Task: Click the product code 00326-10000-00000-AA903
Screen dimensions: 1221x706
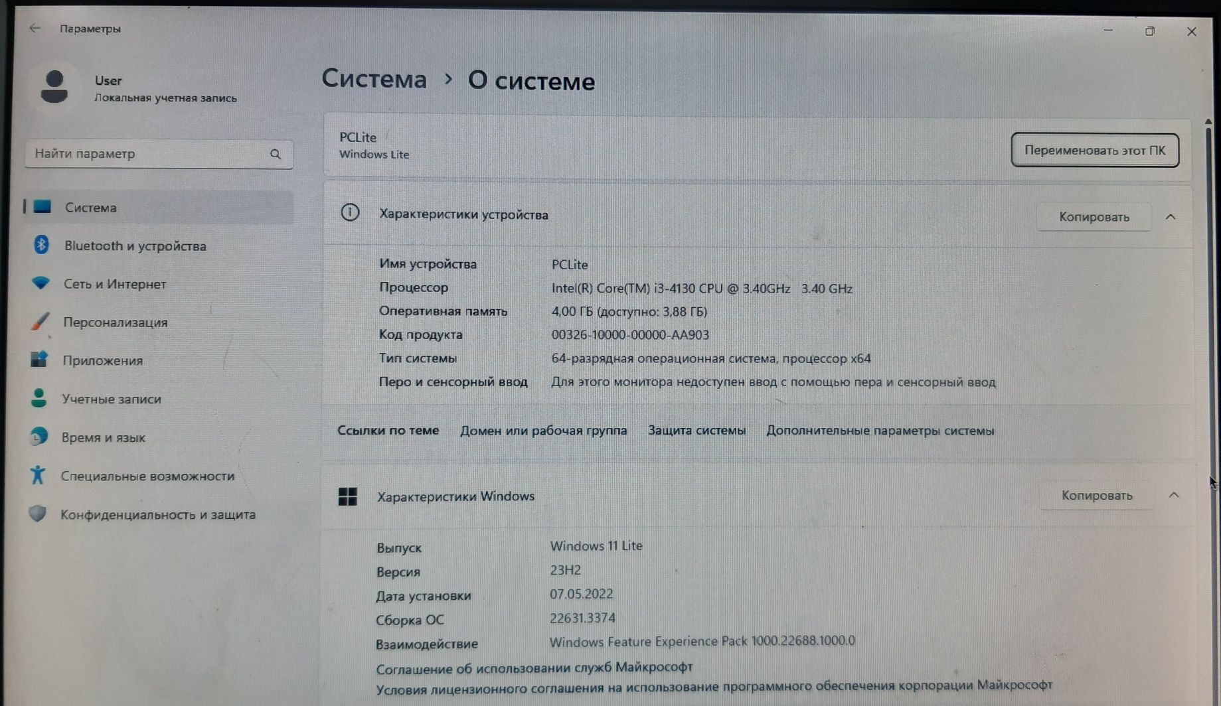Action: click(630, 335)
